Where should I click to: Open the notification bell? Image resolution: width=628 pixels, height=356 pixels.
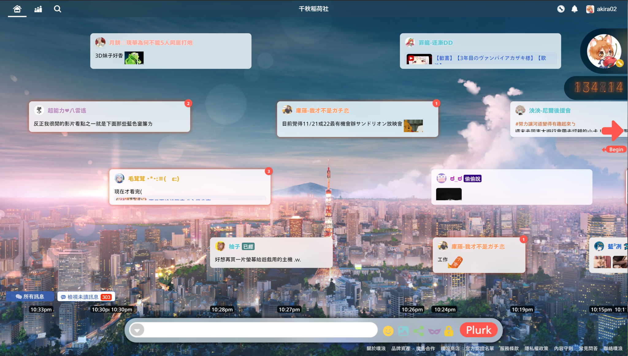click(x=574, y=9)
